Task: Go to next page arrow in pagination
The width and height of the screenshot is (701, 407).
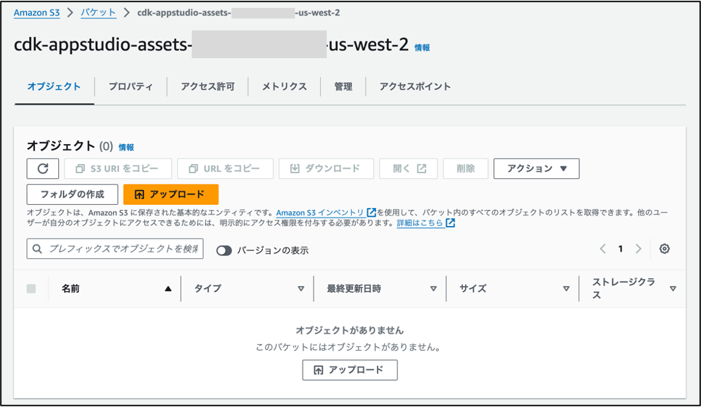Action: pos(638,249)
